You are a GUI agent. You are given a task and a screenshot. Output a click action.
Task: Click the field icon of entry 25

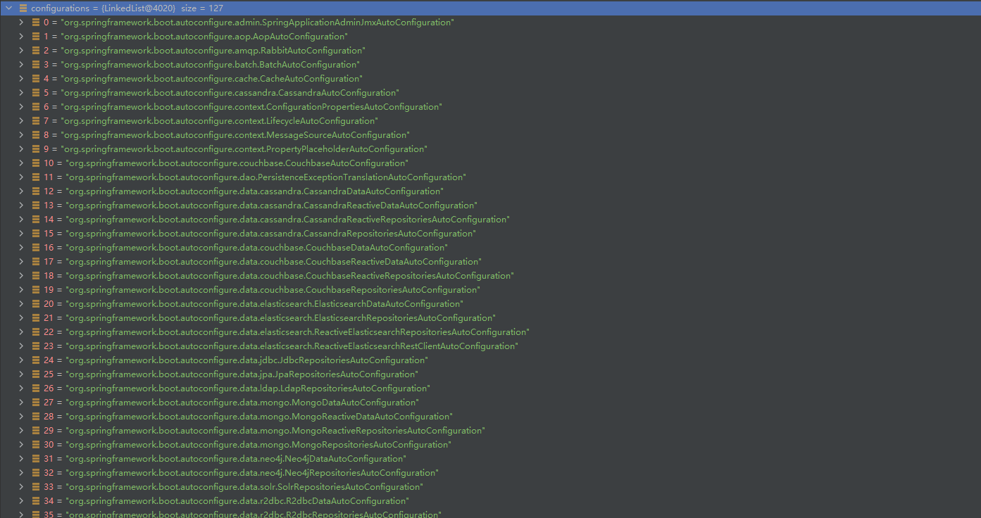[x=36, y=374]
